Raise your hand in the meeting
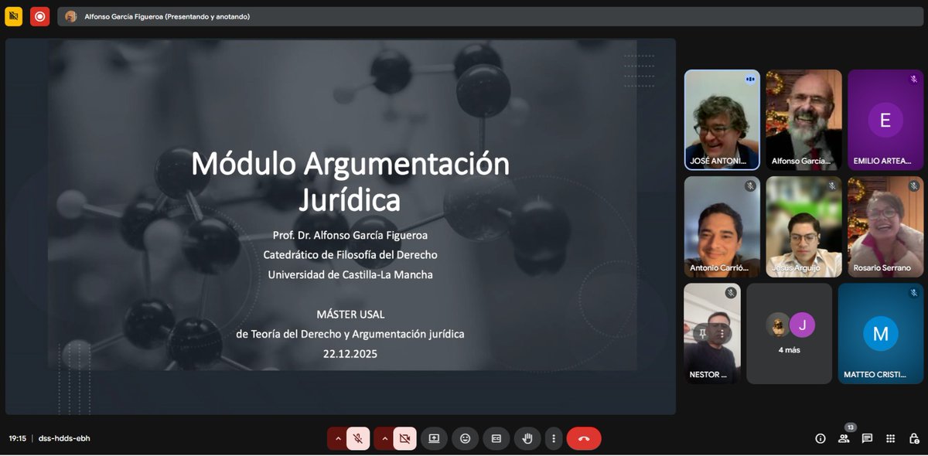The width and height of the screenshot is (928, 456). (527, 438)
